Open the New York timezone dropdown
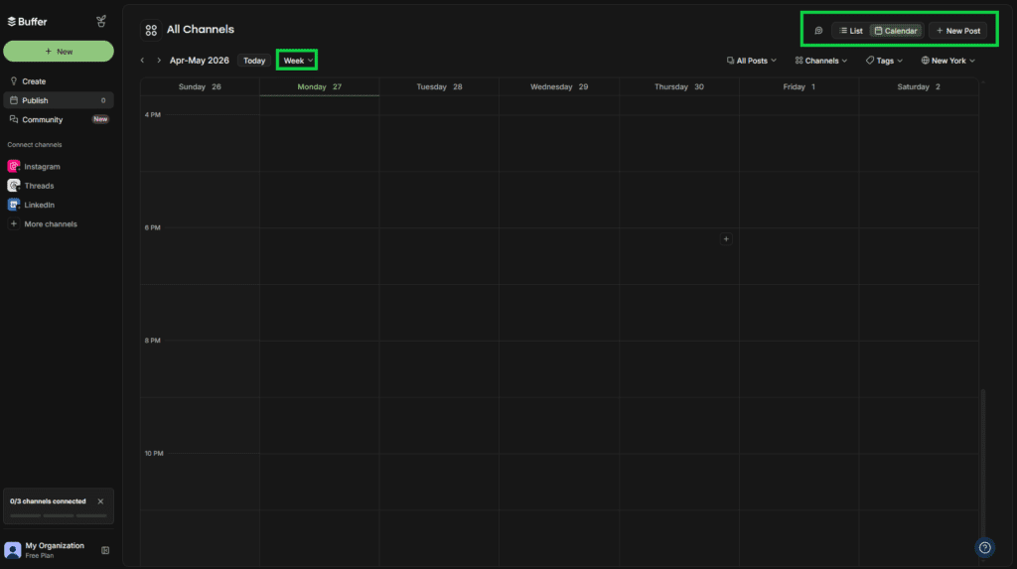 [x=947, y=61]
